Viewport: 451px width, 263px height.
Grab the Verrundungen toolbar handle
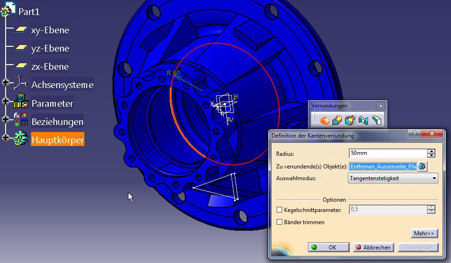point(315,117)
